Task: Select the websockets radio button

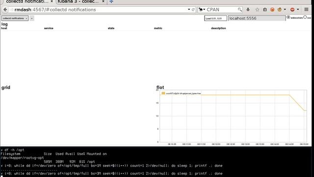Action: point(288,17)
